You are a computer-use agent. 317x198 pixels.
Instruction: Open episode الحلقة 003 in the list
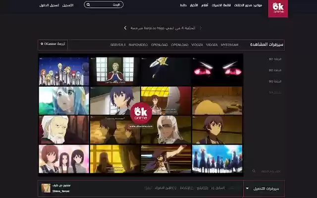coord(275,81)
